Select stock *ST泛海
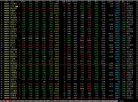This screenshot has width=138, height=102. [13, 82]
